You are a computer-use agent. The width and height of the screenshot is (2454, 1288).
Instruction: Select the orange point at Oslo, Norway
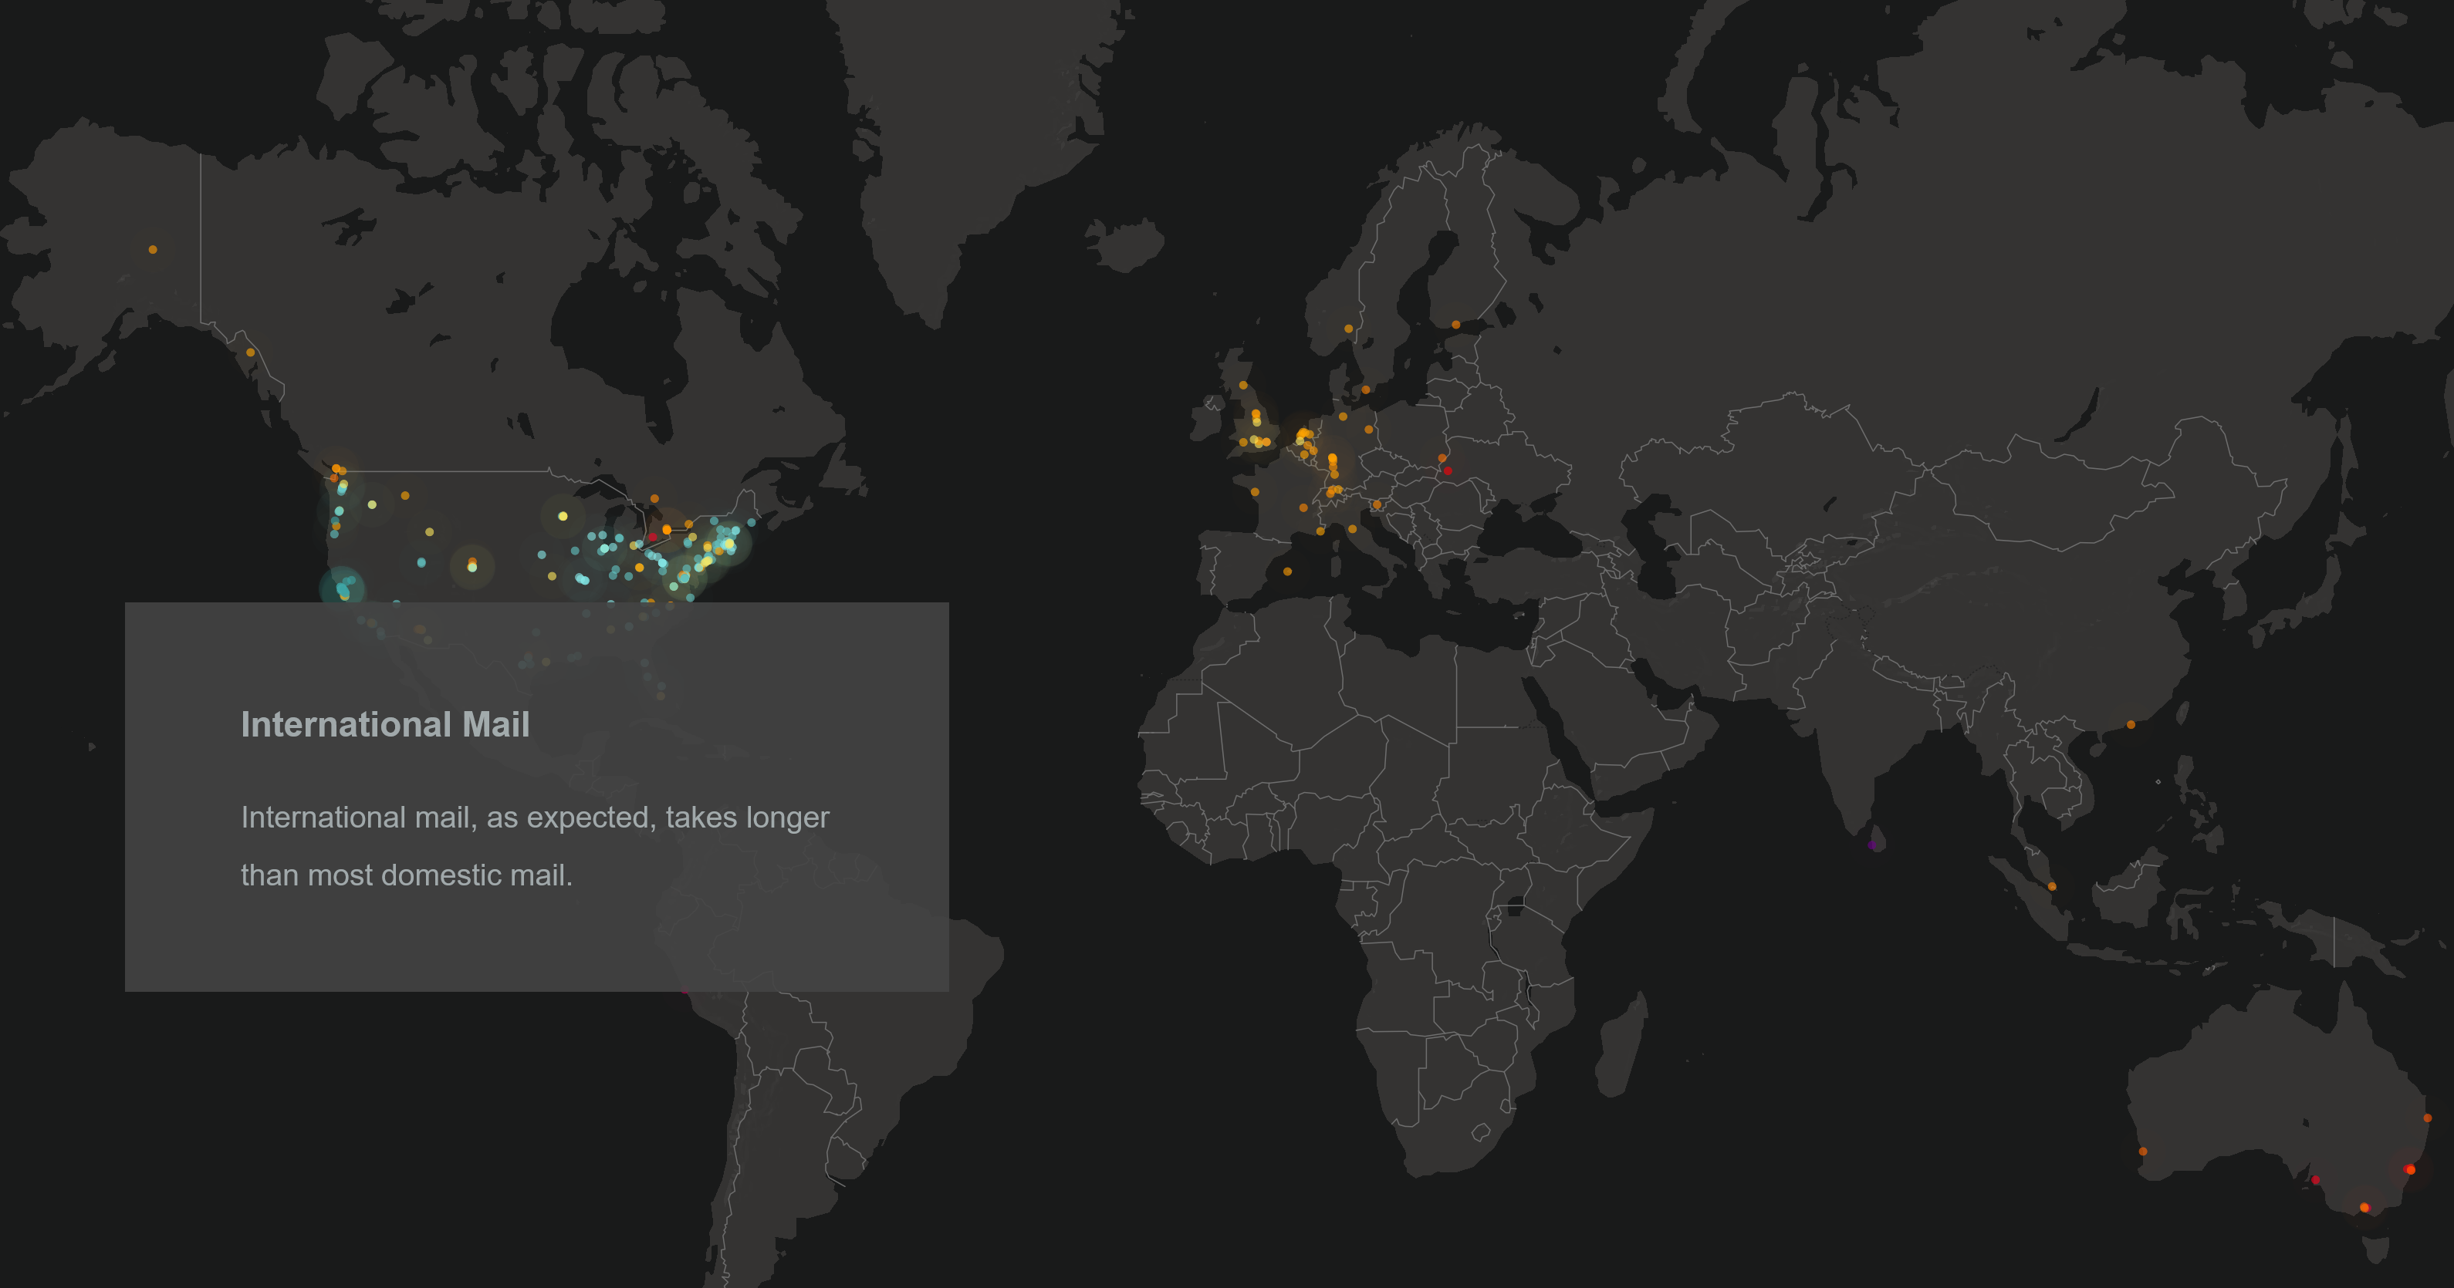1348,329
